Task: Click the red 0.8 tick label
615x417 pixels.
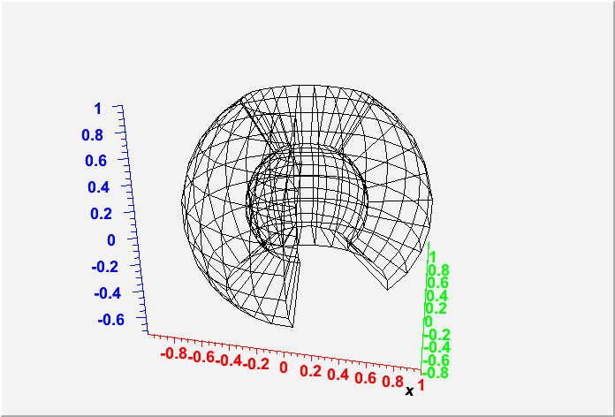Action: 391,380
